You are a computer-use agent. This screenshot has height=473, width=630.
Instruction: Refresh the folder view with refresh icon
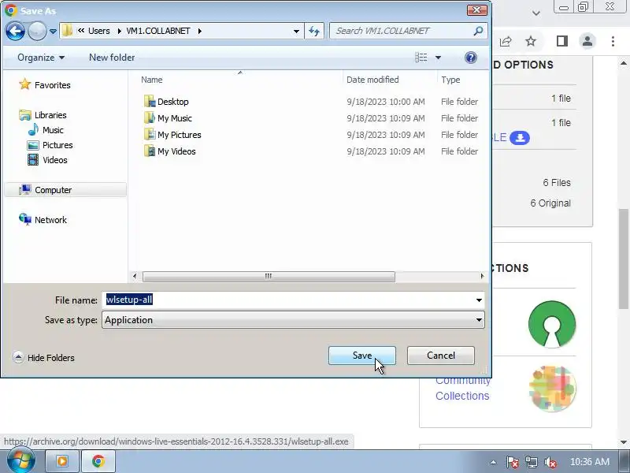click(314, 31)
